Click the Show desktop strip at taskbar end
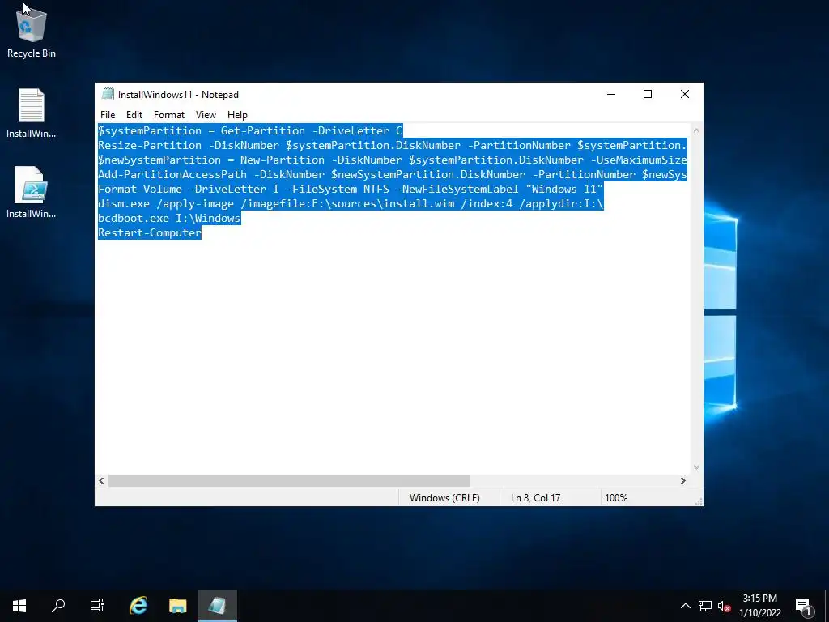 (827, 606)
